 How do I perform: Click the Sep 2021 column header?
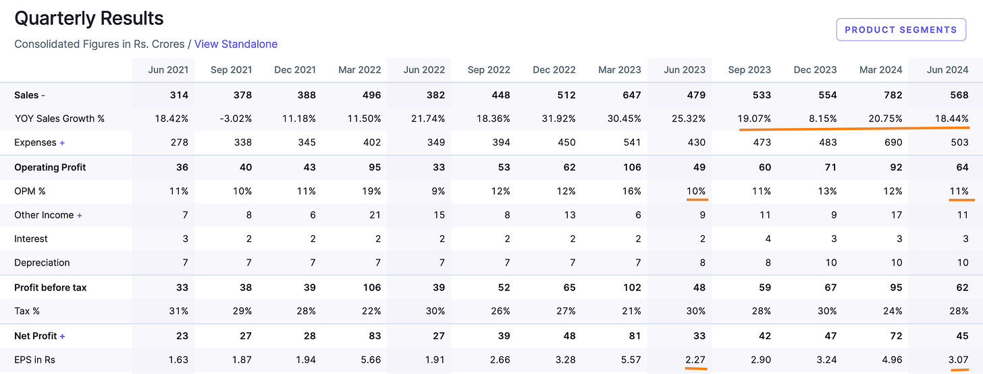pos(231,69)
